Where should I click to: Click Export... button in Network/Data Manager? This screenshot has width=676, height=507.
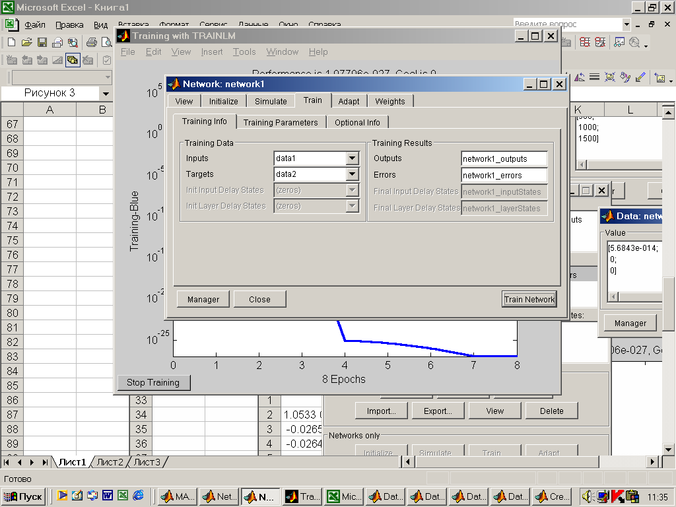438,411
